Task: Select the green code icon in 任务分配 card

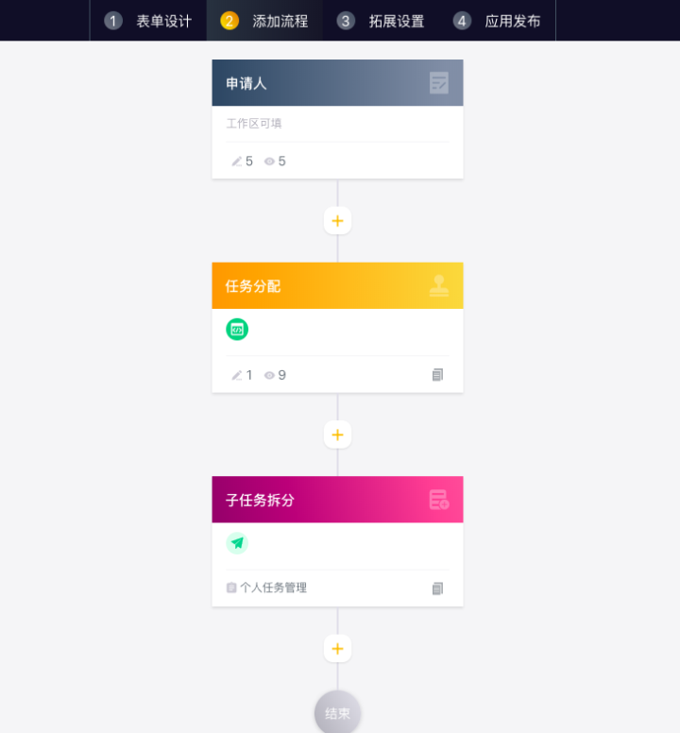Action: coord(237,330)
